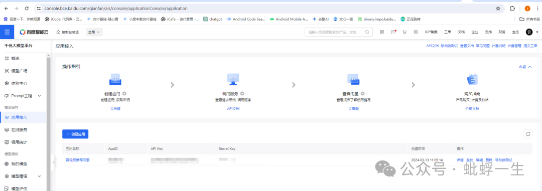Screen dimensions: 542x191
Task: Click the 创建应用 guide step icon
Action: 115,79
